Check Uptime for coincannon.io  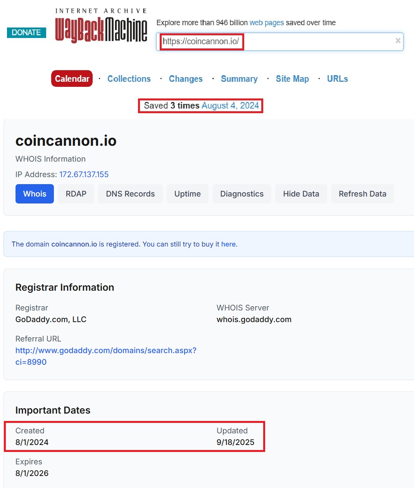pos(187,194)
